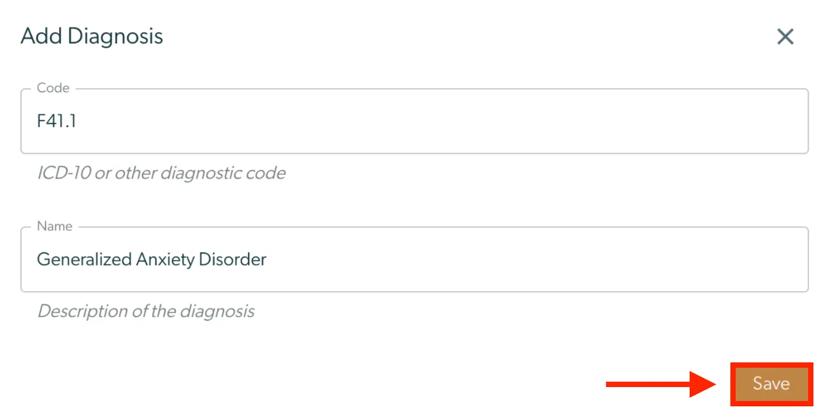The height and width of the screenshot is (416, 822).
Task: Click the ICD-10 helper text under Code
Action: pos(162,173)
